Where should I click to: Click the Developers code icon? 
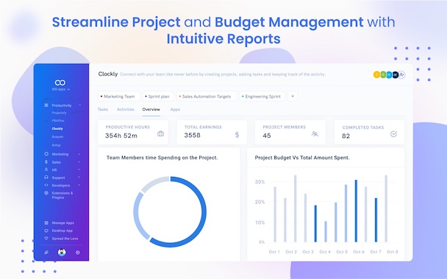46,185
